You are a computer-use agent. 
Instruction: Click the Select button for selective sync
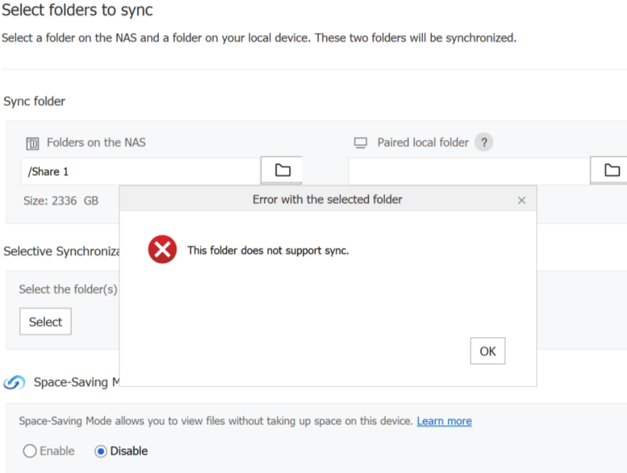coord(45,322)
